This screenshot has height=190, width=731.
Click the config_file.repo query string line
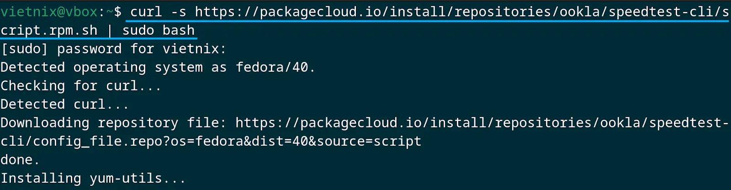211,141
